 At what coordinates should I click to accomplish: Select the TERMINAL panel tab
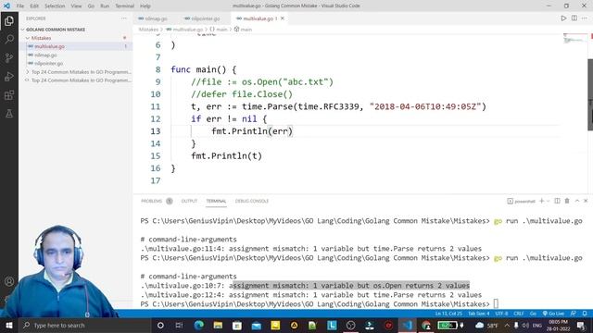[216, 201]
